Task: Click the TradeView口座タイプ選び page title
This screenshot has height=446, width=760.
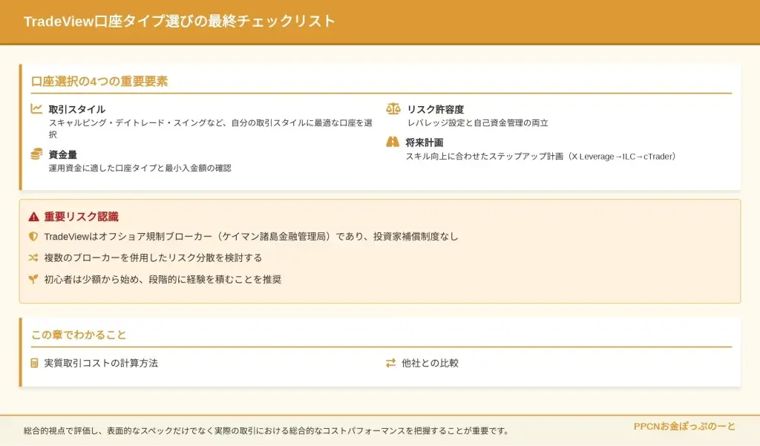Action: pos(180,22)
